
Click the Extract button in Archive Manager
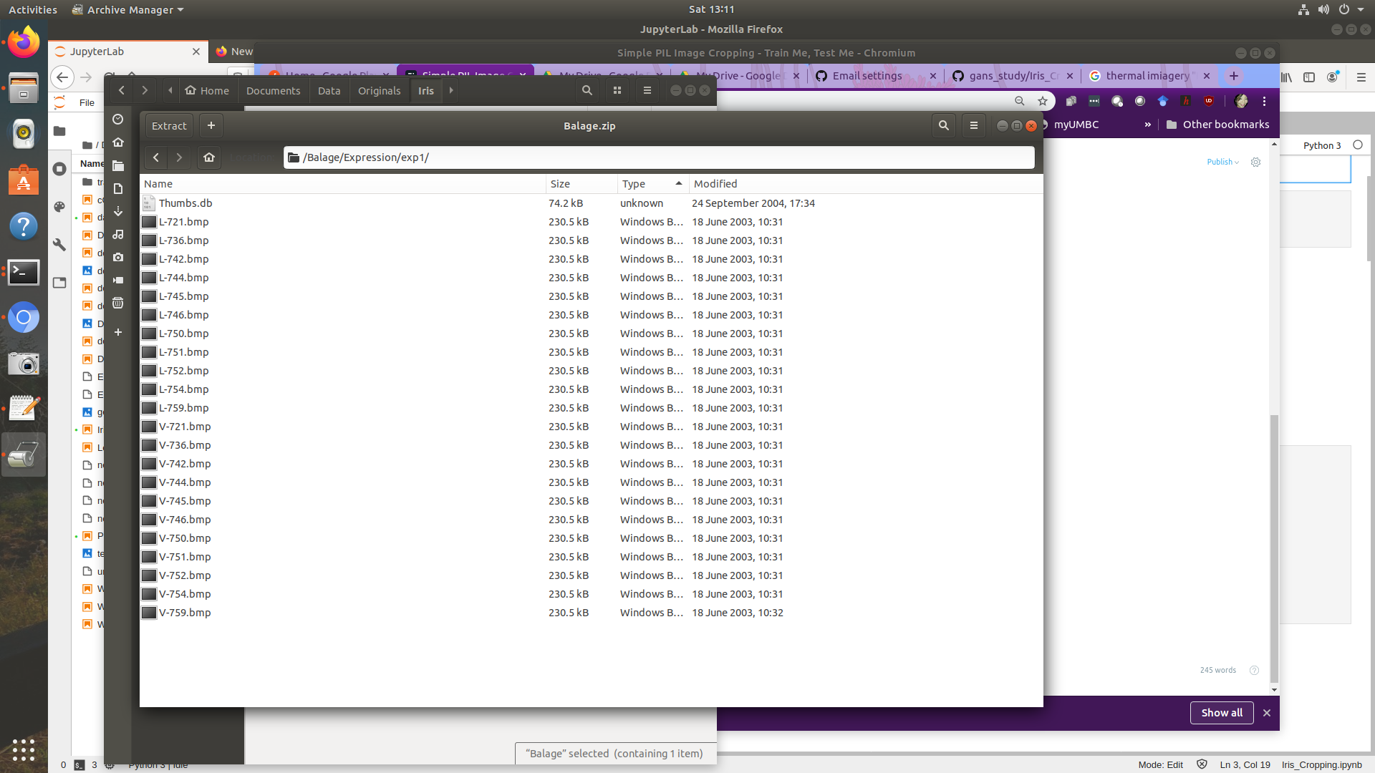tap(169, 125)
